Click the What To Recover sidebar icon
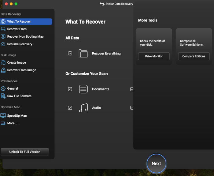Screen dimensions: 214x176 [x=3, y=22]
